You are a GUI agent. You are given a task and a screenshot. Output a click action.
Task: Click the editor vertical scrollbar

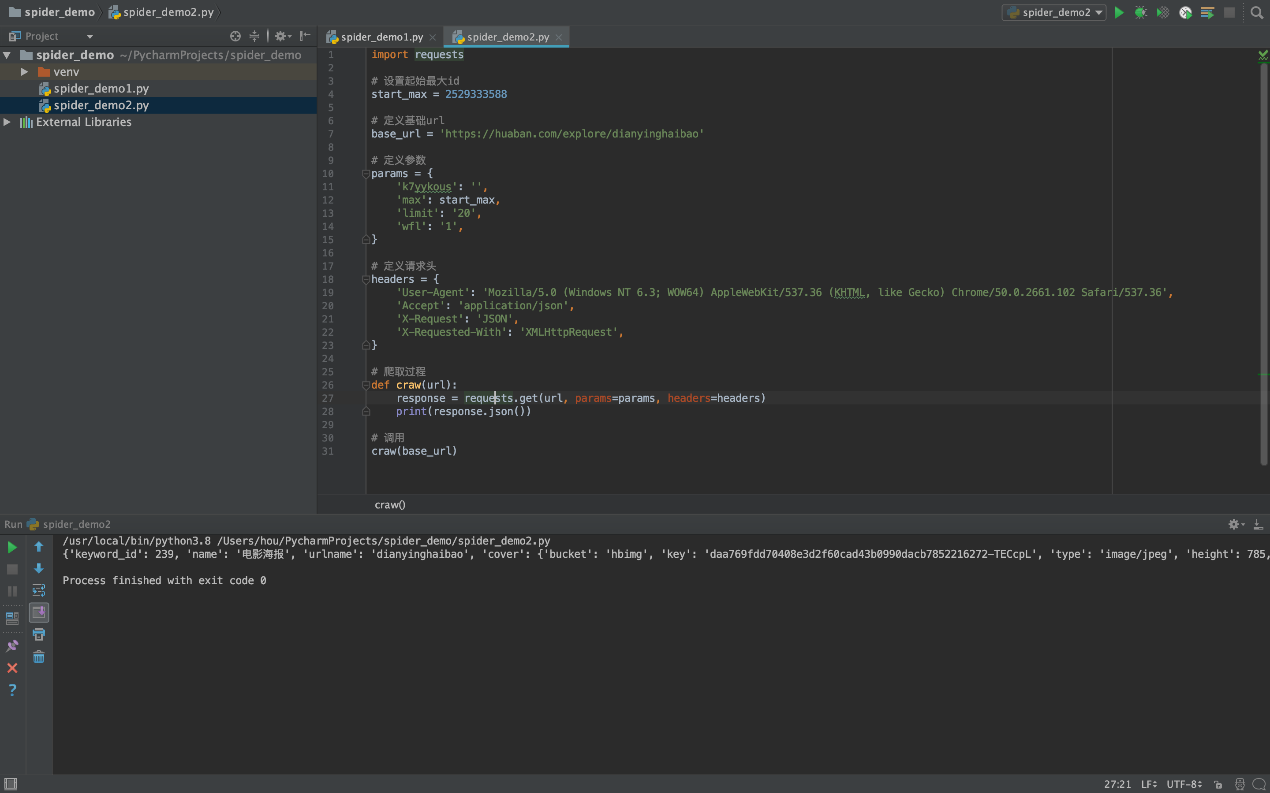click(1263, 262)
